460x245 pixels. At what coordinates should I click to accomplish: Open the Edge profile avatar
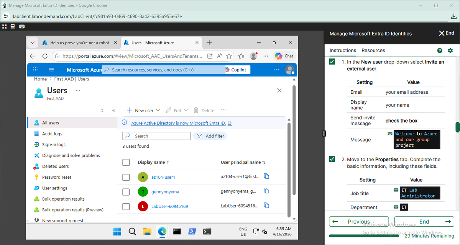tap(253, 56)
